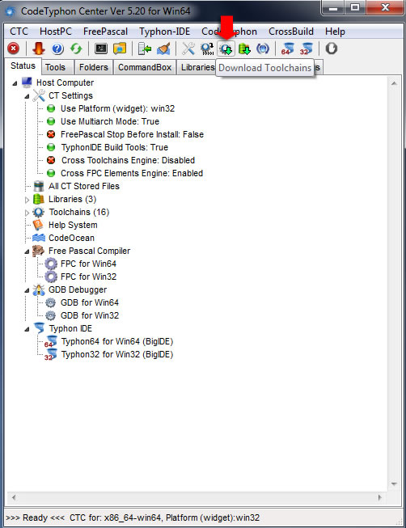Image resolution: width=406 pixels, height=528 pixels.
Task: Click the download libraries green arrow icon
Action: (x=244, y=49)
